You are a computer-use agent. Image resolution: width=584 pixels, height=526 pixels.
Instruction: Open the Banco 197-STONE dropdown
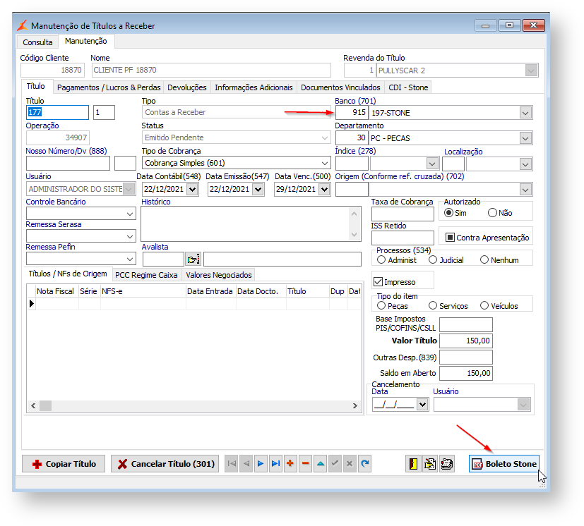tap(525, 113)
